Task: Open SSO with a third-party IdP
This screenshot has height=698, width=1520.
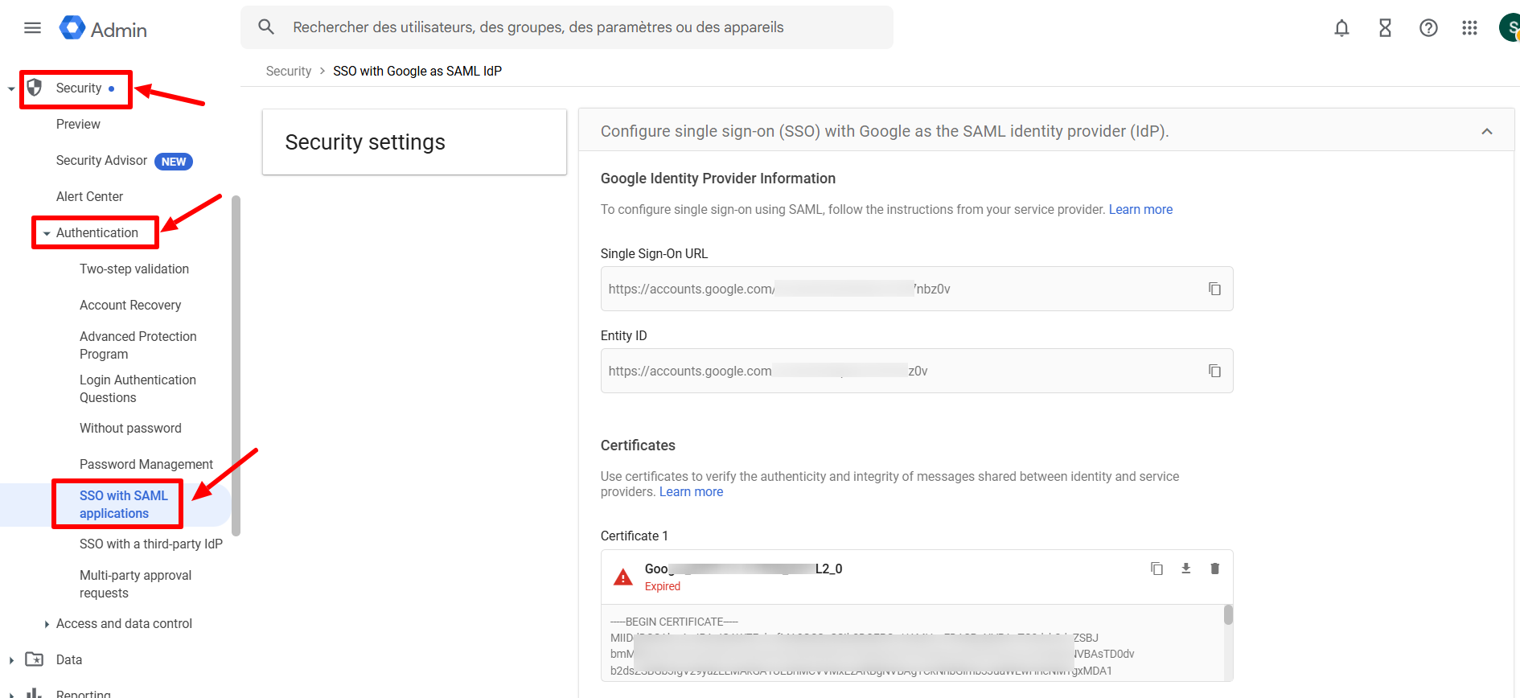Action: tap(151, 544)
